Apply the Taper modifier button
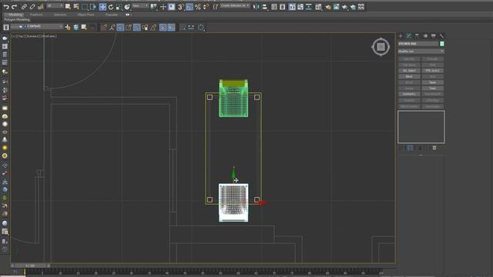Image resolution: width=493 pixels, height=277 pixels. point(433,82)
